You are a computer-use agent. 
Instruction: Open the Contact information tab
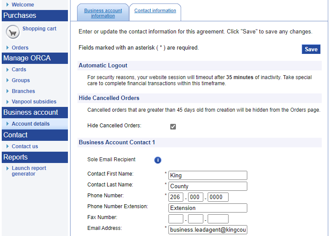155,10
